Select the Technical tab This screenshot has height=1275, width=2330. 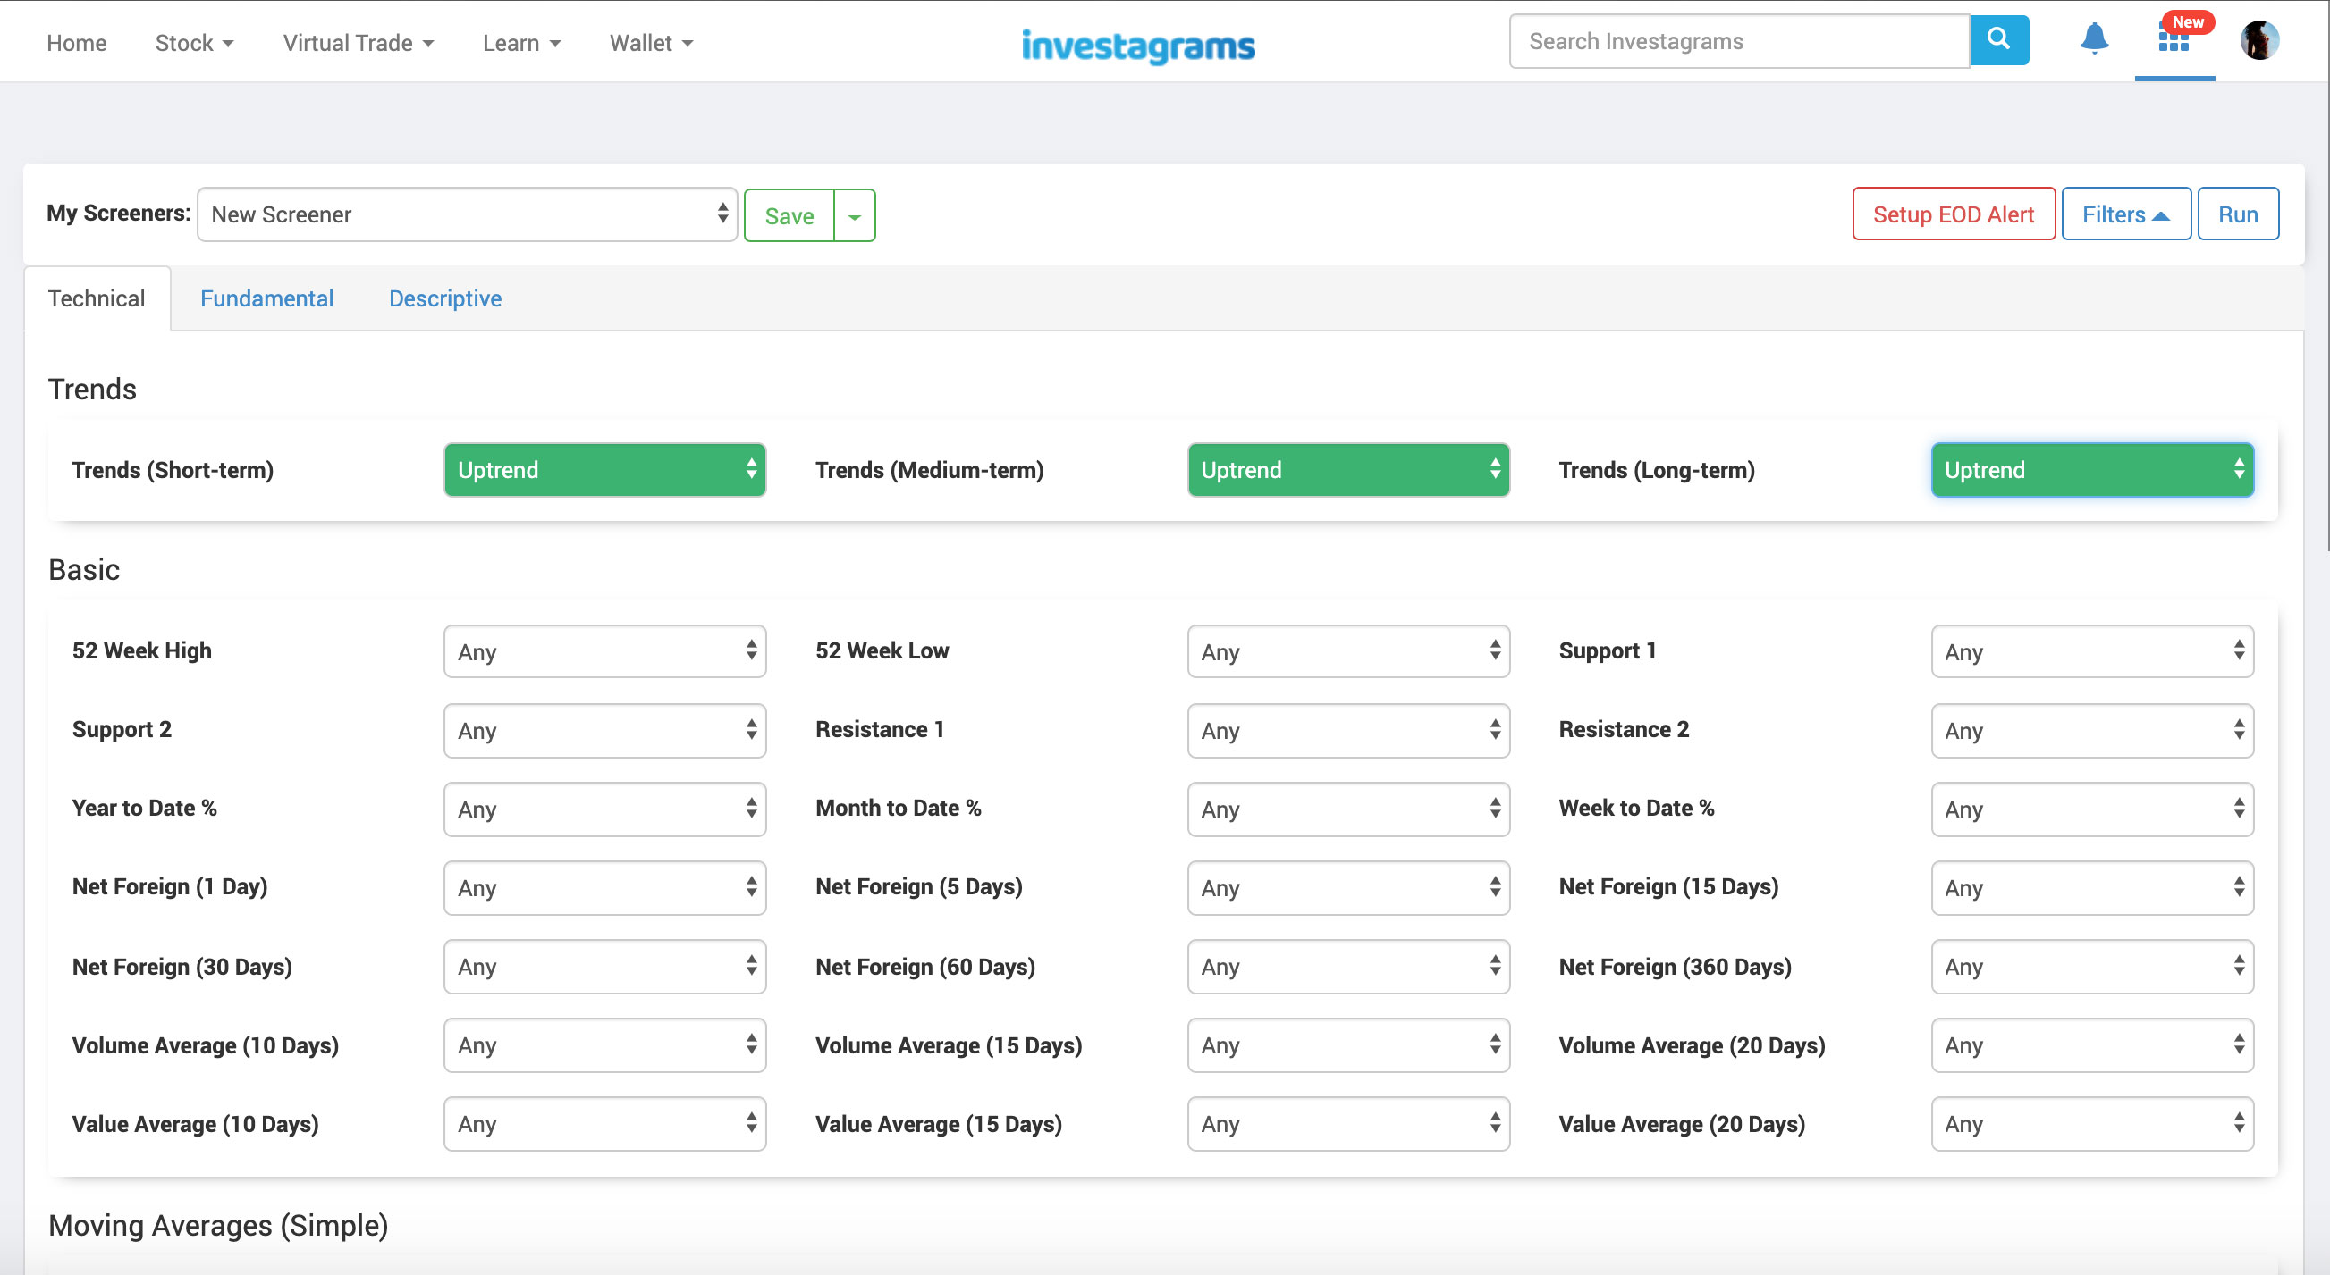tap(97, 298)
